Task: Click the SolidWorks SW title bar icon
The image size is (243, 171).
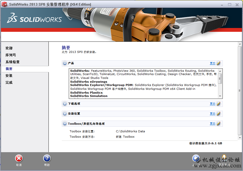Action: click(x=4, y=4)
